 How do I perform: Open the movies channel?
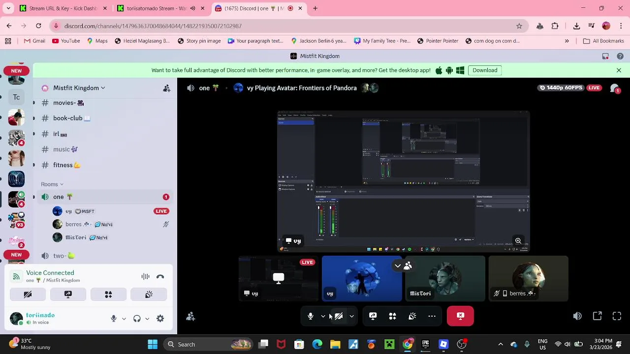(x=106, y=103)
